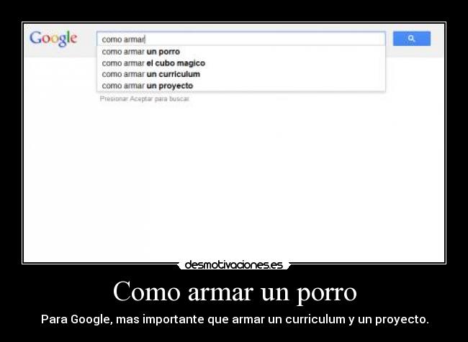Open the desmotivaciones.es watermark link

234,265
